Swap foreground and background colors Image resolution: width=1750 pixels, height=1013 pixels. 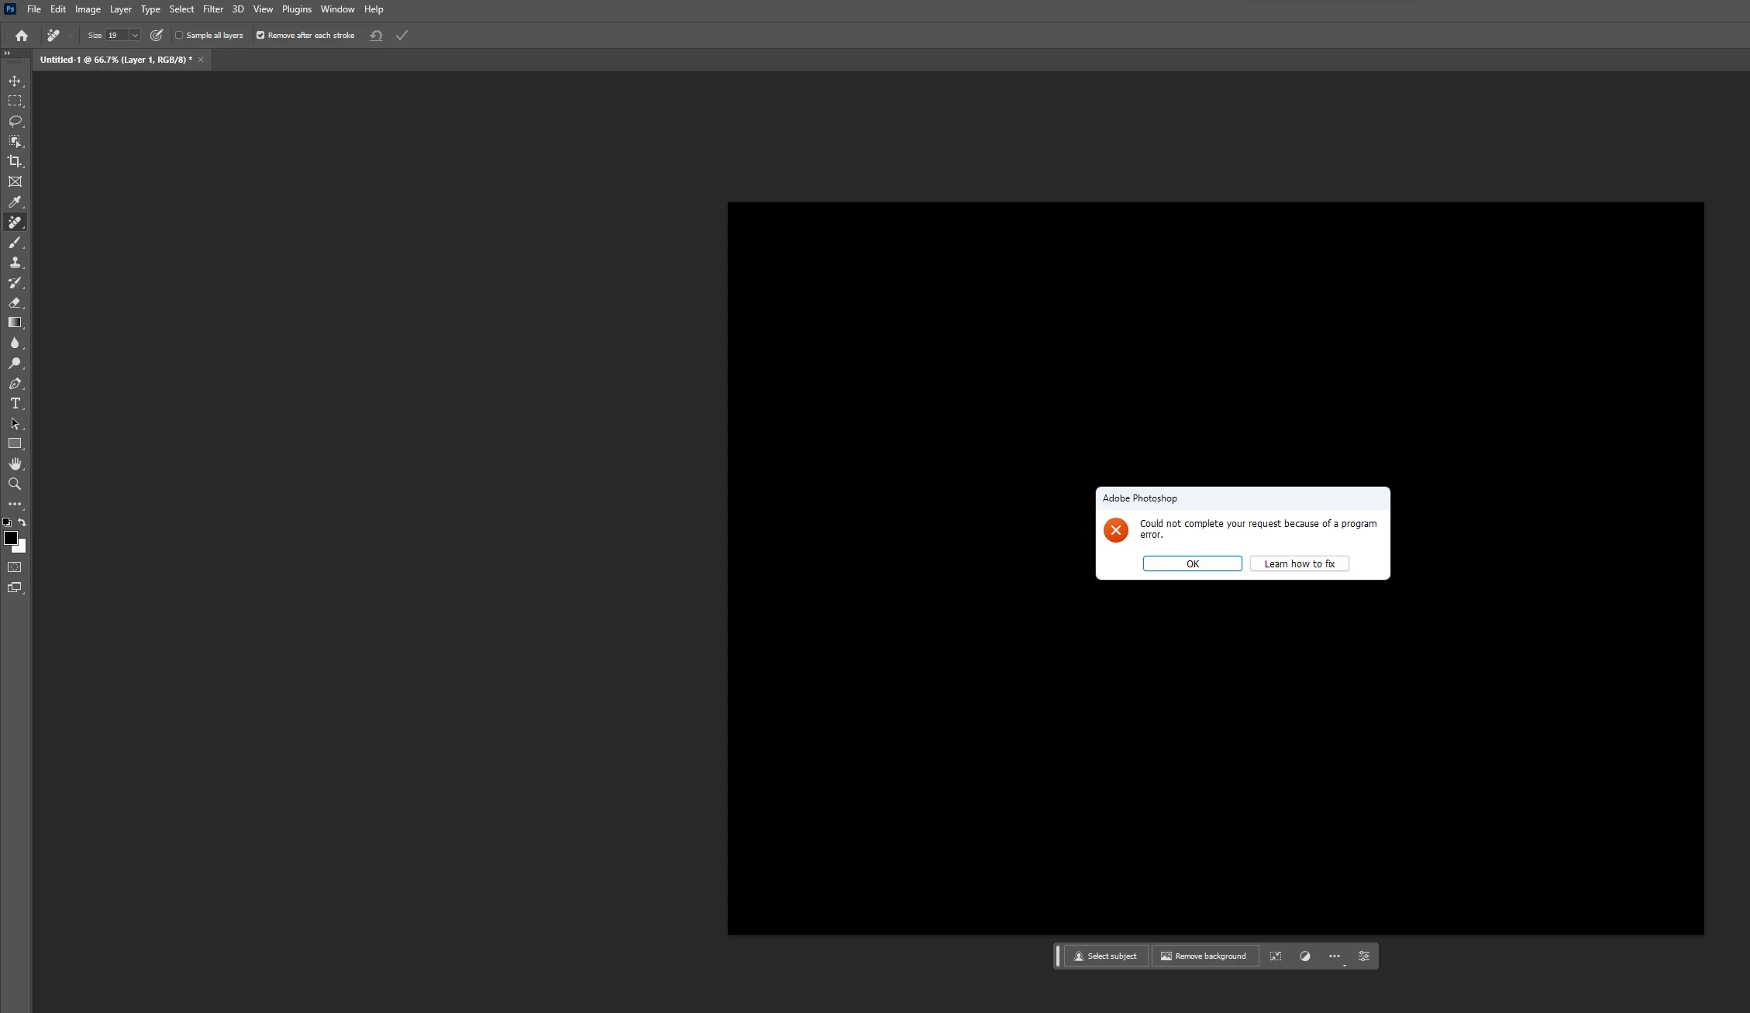coord(22,522)
